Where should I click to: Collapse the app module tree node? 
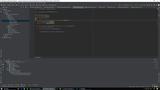pyautogui.click(x=2, y=9)
